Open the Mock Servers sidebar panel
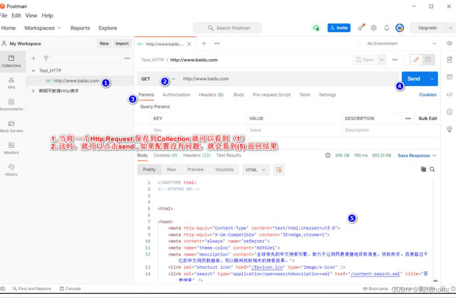The image size is (456, 298). click(x=11, y=126)
